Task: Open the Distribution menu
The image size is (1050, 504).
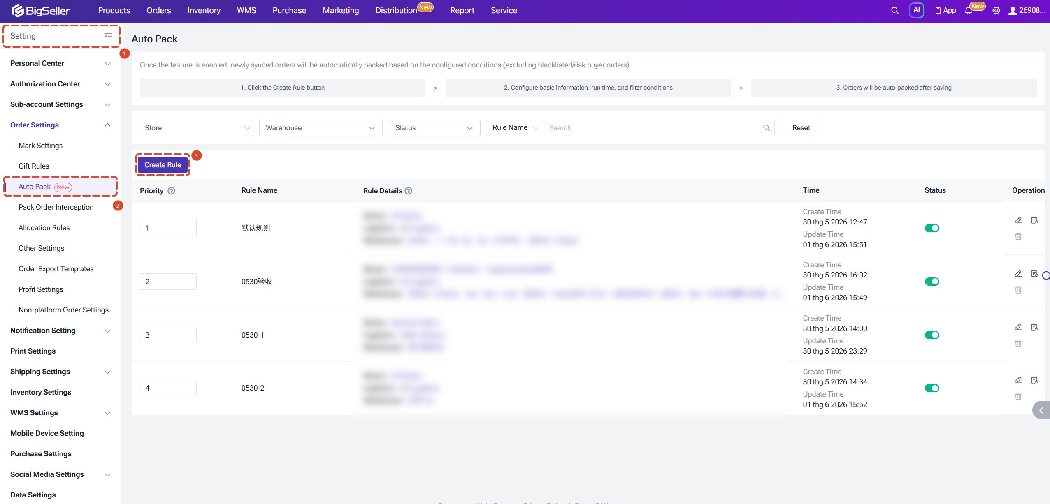Action: click(x=396, y=11)
